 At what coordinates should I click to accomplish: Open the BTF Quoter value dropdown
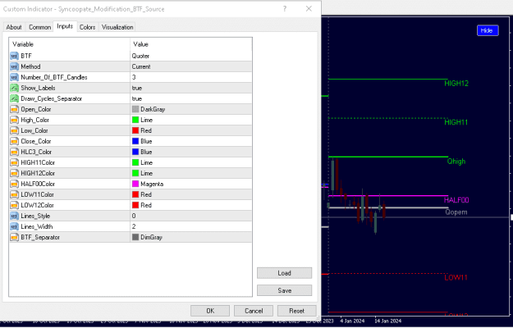click(x=190, y=57)
